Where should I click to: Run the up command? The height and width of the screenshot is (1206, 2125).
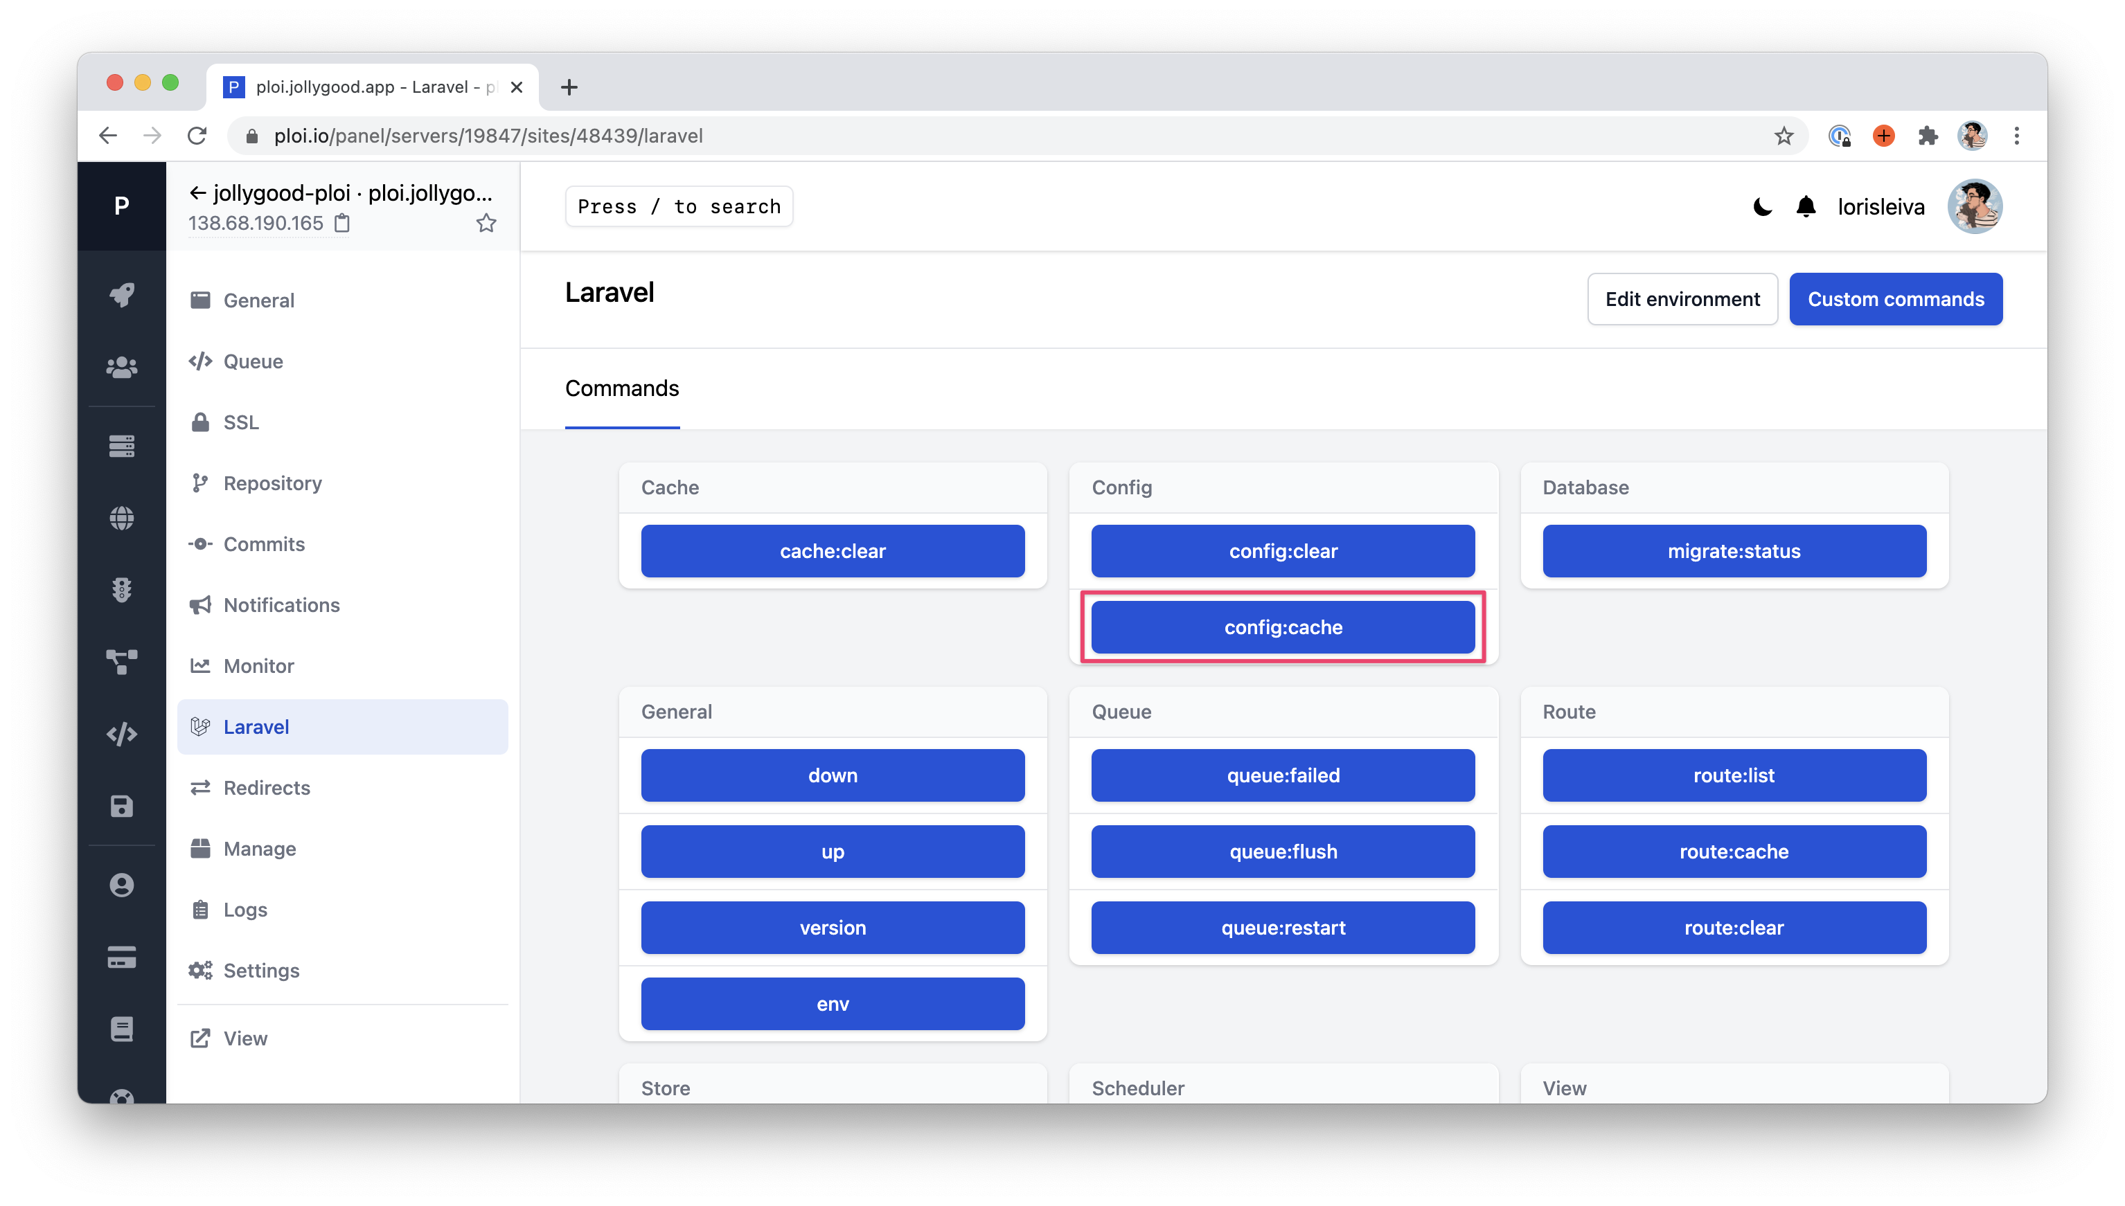pos(833,852)
